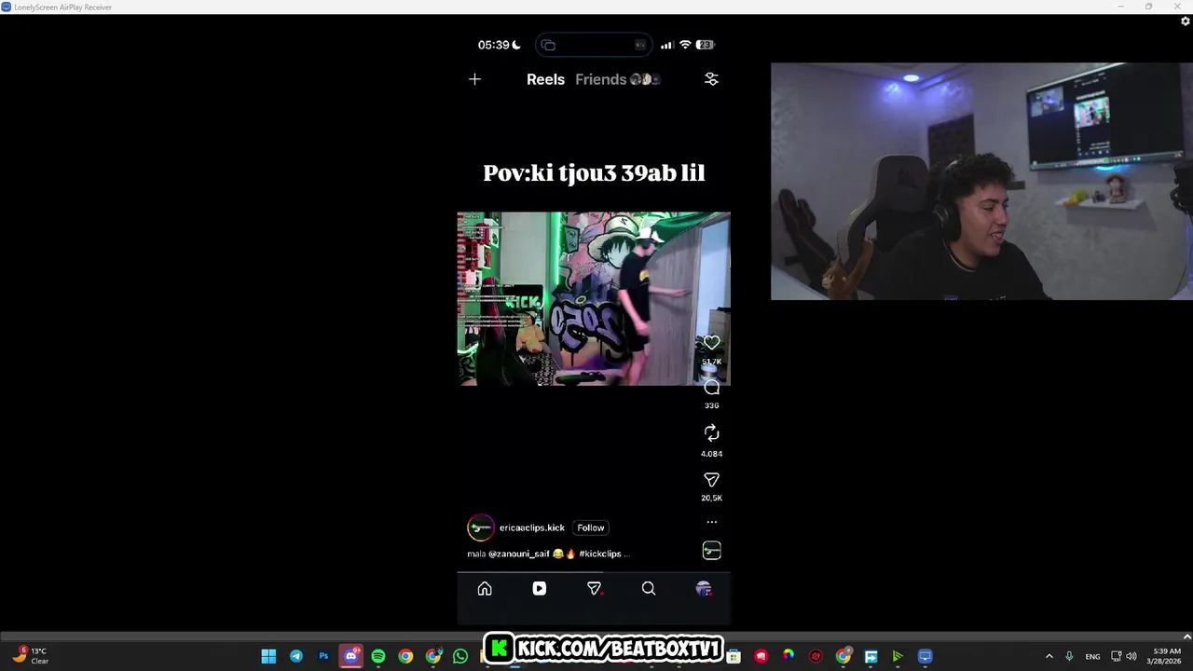Change input language from ENG
The height and width of the screenshot is (671, 1193).
click(x=1092, y=656)
